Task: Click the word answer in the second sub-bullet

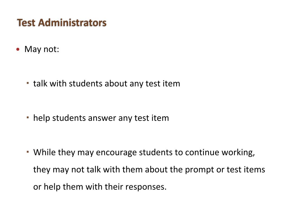Action: coord(102,118)
